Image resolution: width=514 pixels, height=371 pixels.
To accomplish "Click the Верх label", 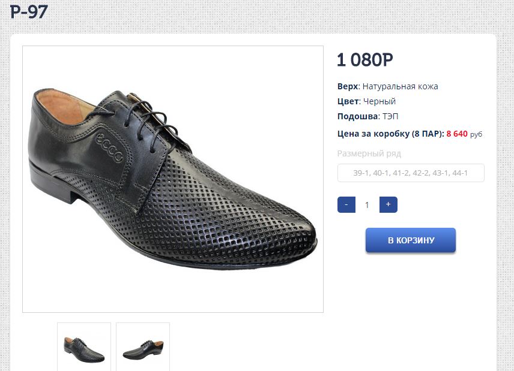I will click(348, 86).
